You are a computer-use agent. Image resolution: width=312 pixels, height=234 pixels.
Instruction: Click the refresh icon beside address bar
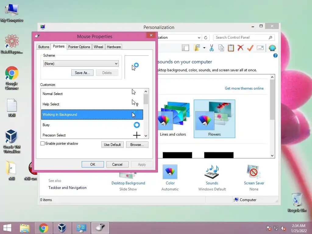point(206,37)
